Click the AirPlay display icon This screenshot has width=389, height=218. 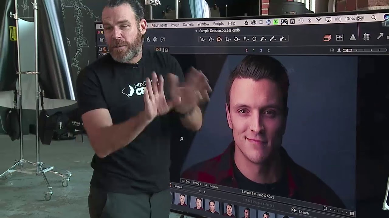[328, 20]
